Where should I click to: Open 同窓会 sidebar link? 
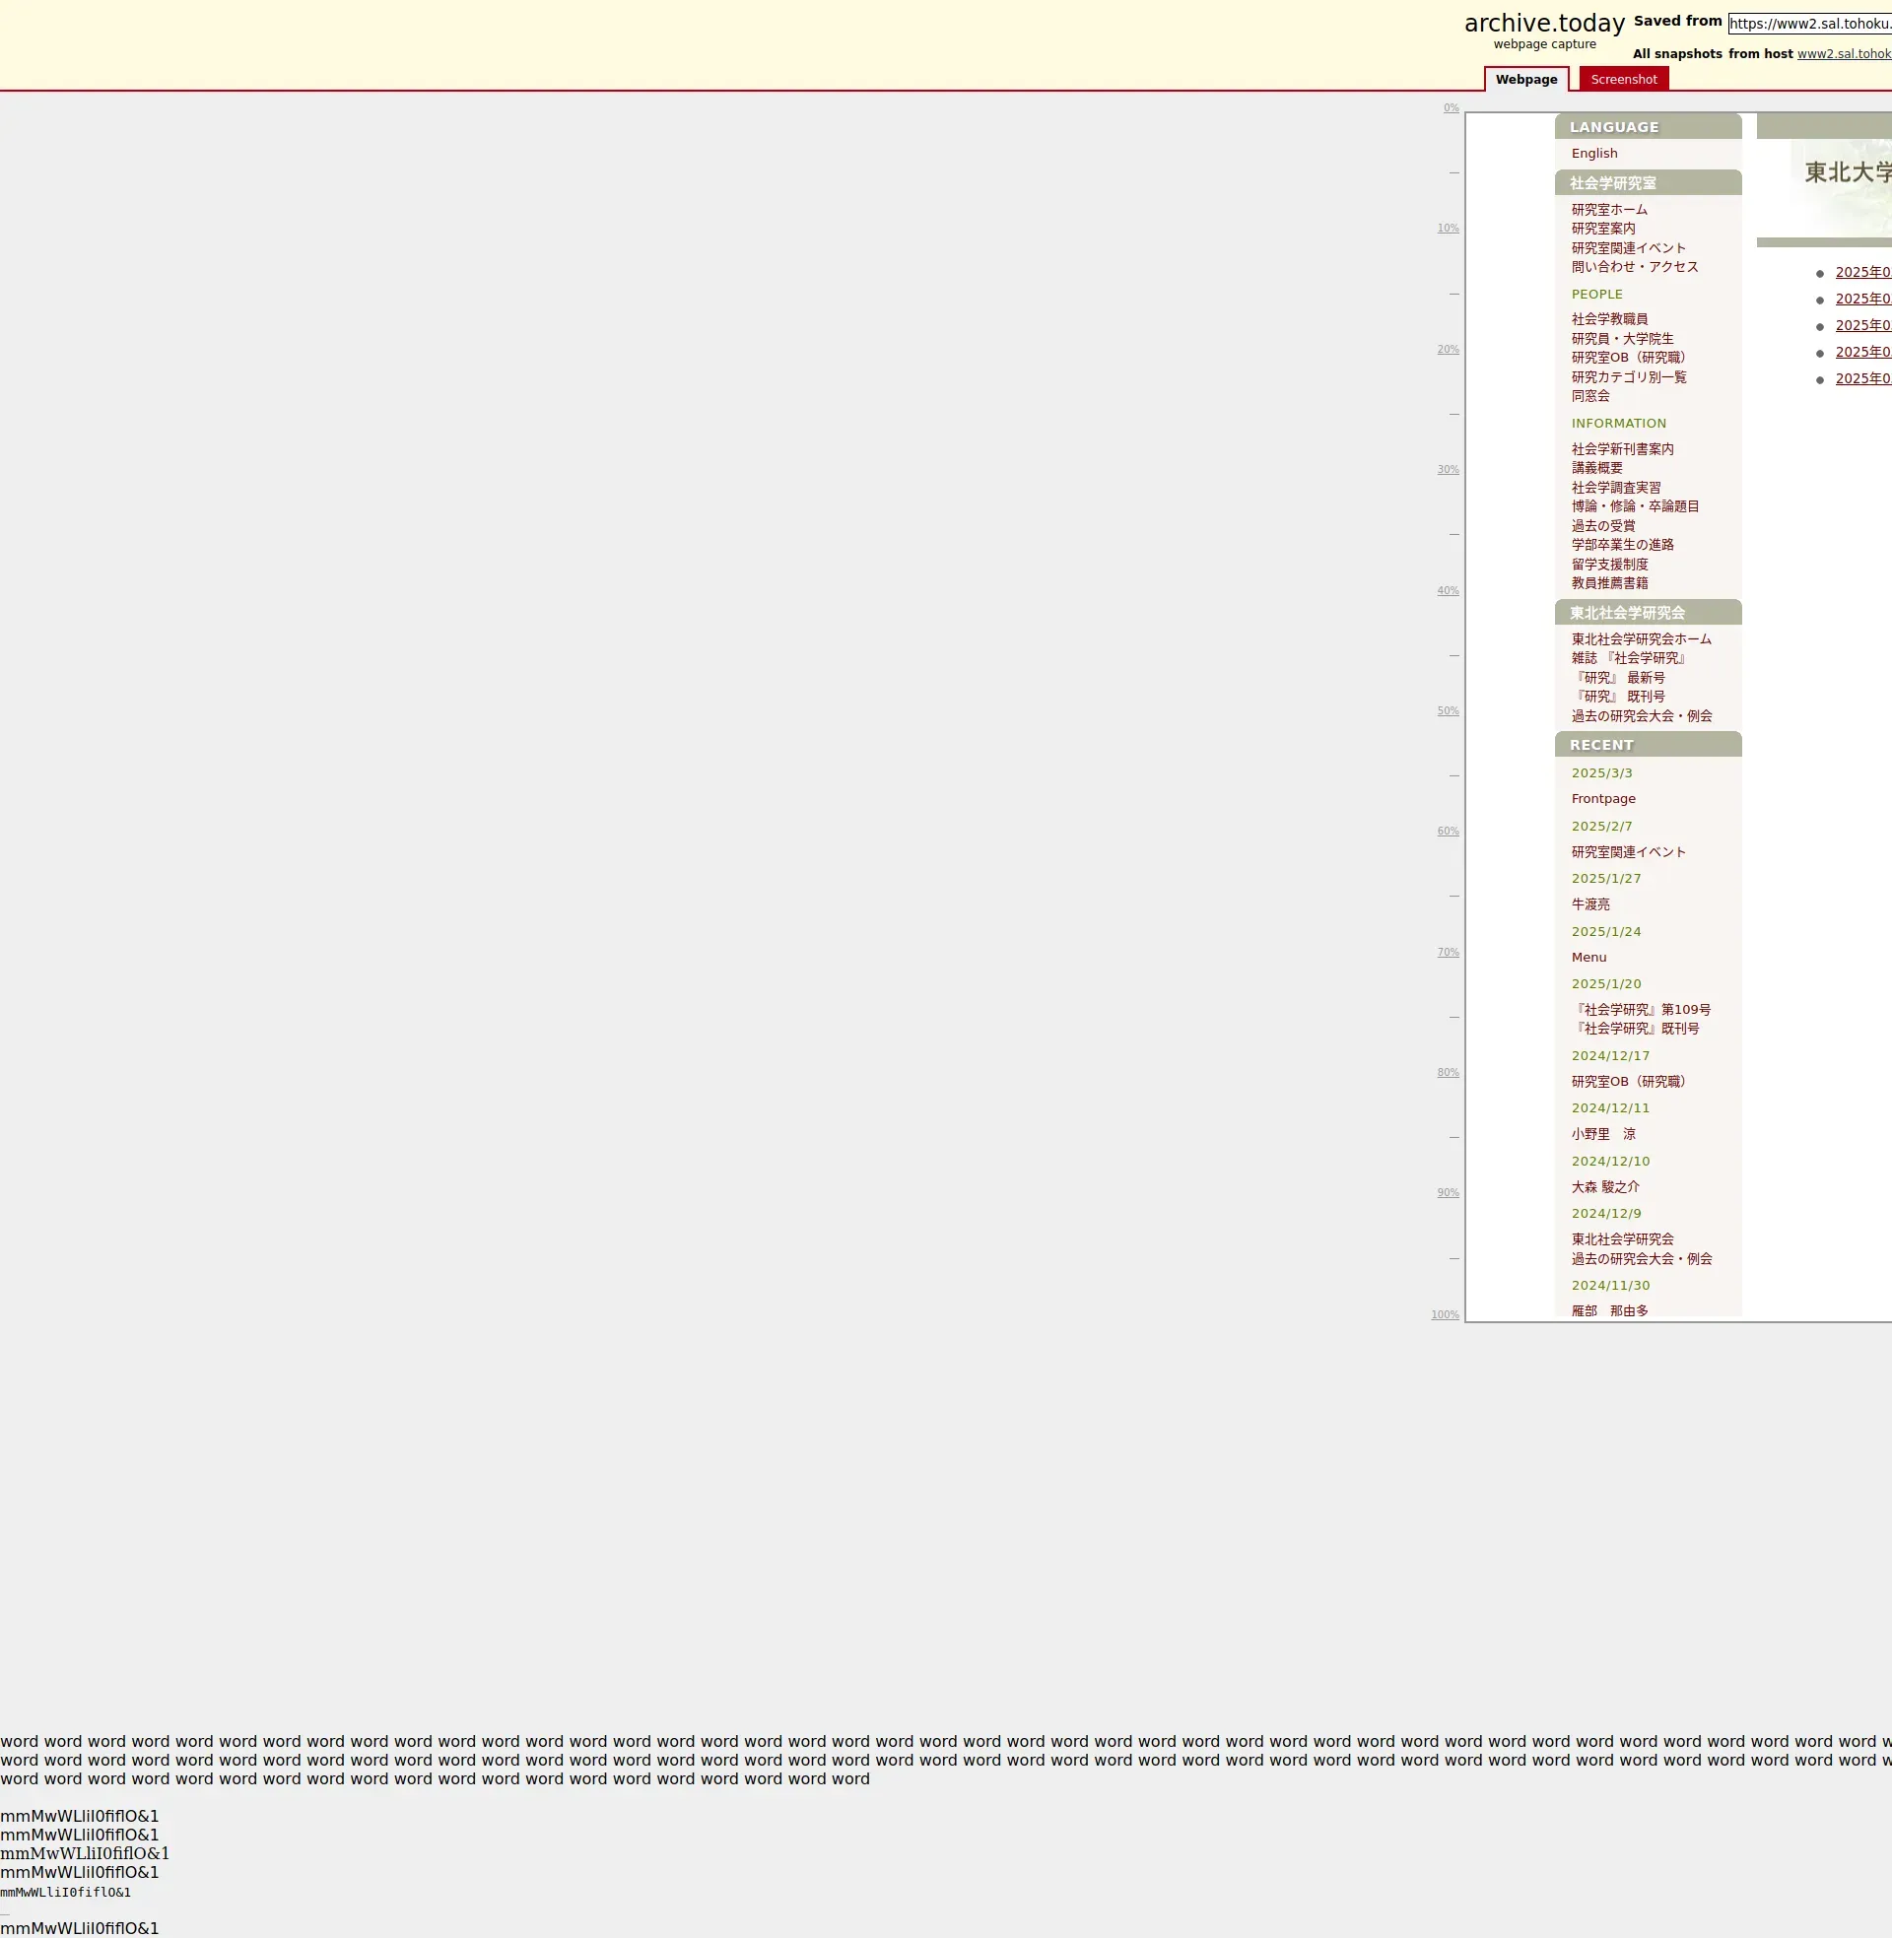[1589, 395]
